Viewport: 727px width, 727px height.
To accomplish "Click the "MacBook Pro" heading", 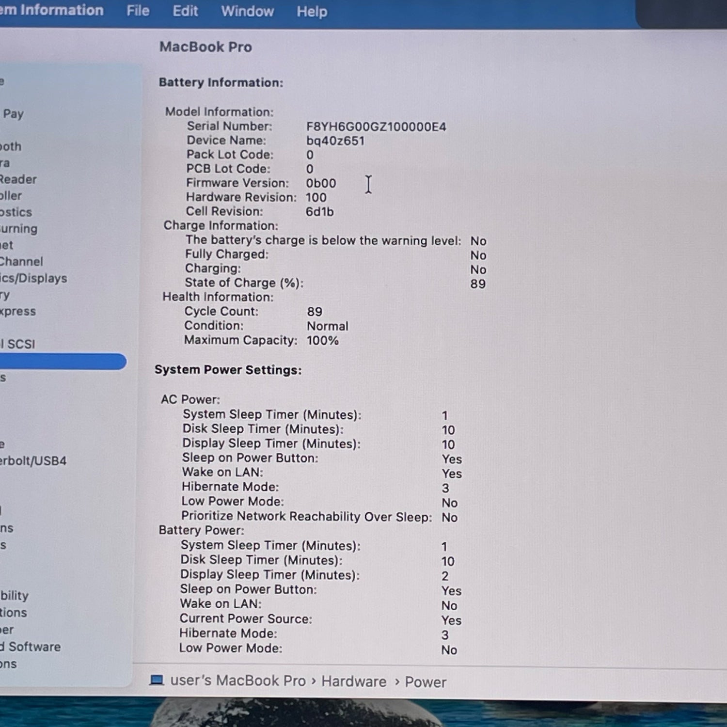I will (205, 47).
